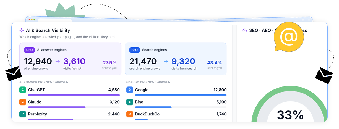The image size is (339, 129).
Task: Open the Search engines card
Action: pyautogui.click(x=176, y=59)
